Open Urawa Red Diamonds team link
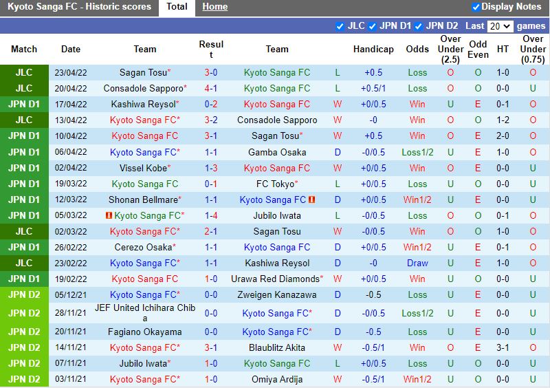The width and height of the screenshot is (550, 388). 277,279
